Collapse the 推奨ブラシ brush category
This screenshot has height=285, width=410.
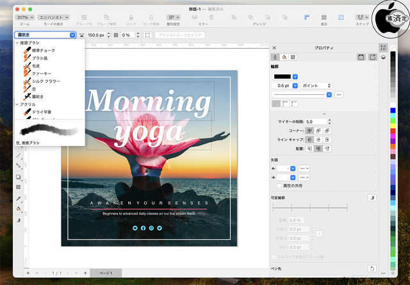[17, 43]
